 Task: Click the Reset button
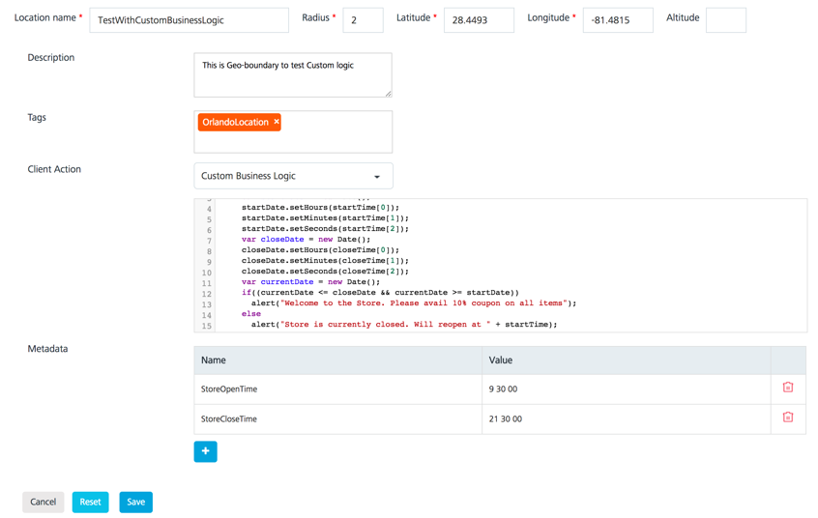pyautogui.click(x=90, y=502)
